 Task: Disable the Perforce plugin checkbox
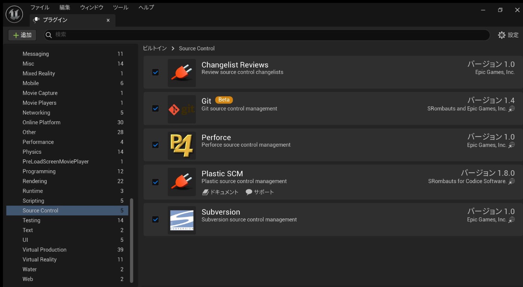[155, 145]
